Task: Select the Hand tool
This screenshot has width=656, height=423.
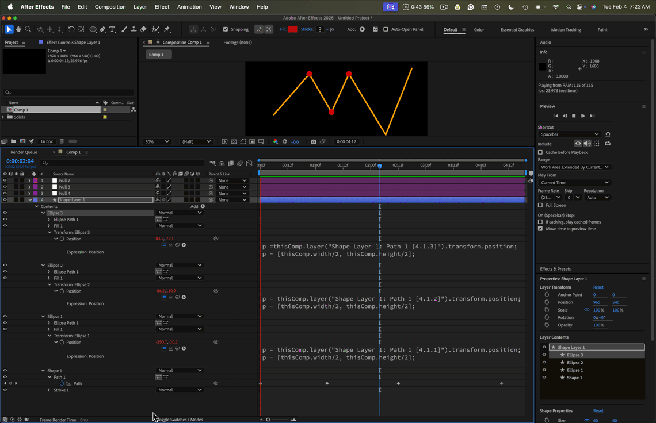Action: (x=18, y=29)
